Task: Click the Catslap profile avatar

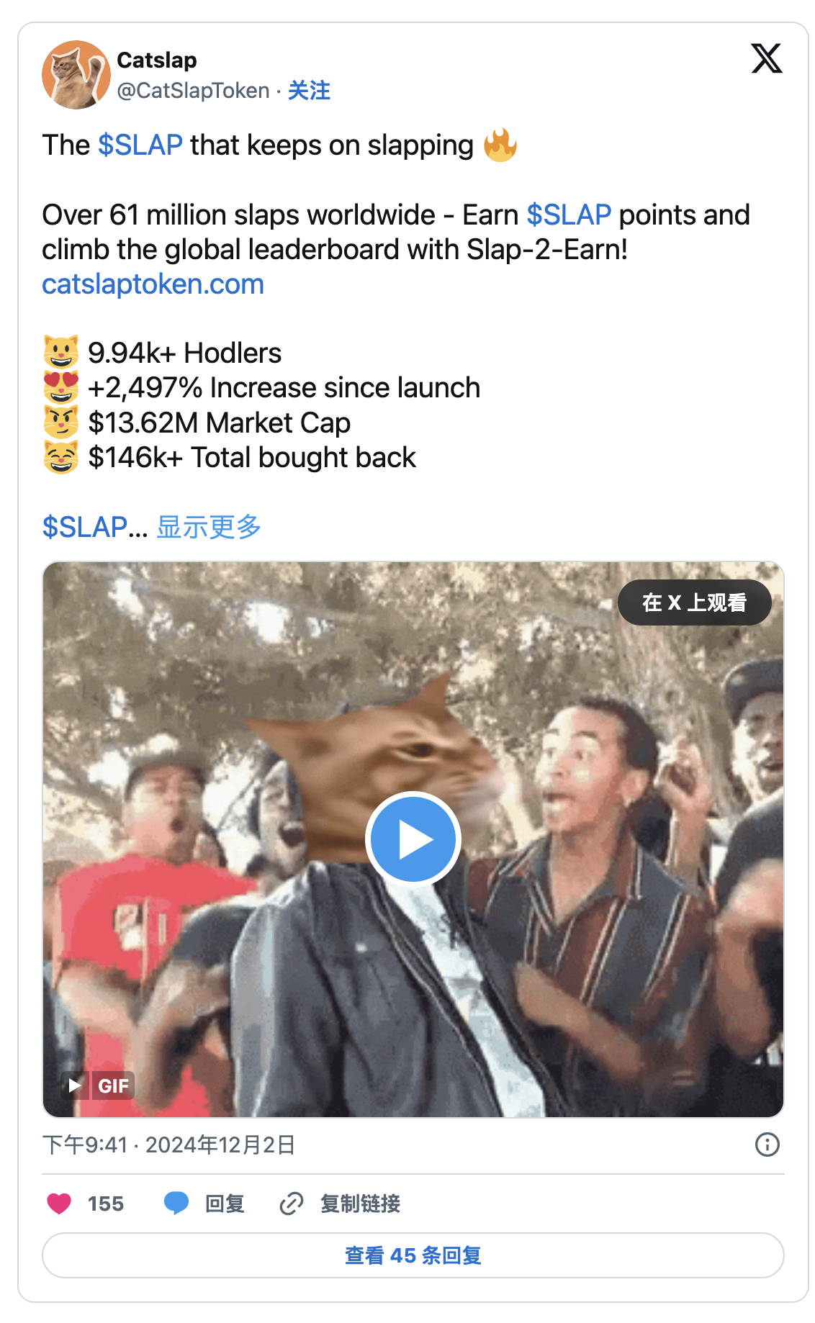Action: (76, 75)
